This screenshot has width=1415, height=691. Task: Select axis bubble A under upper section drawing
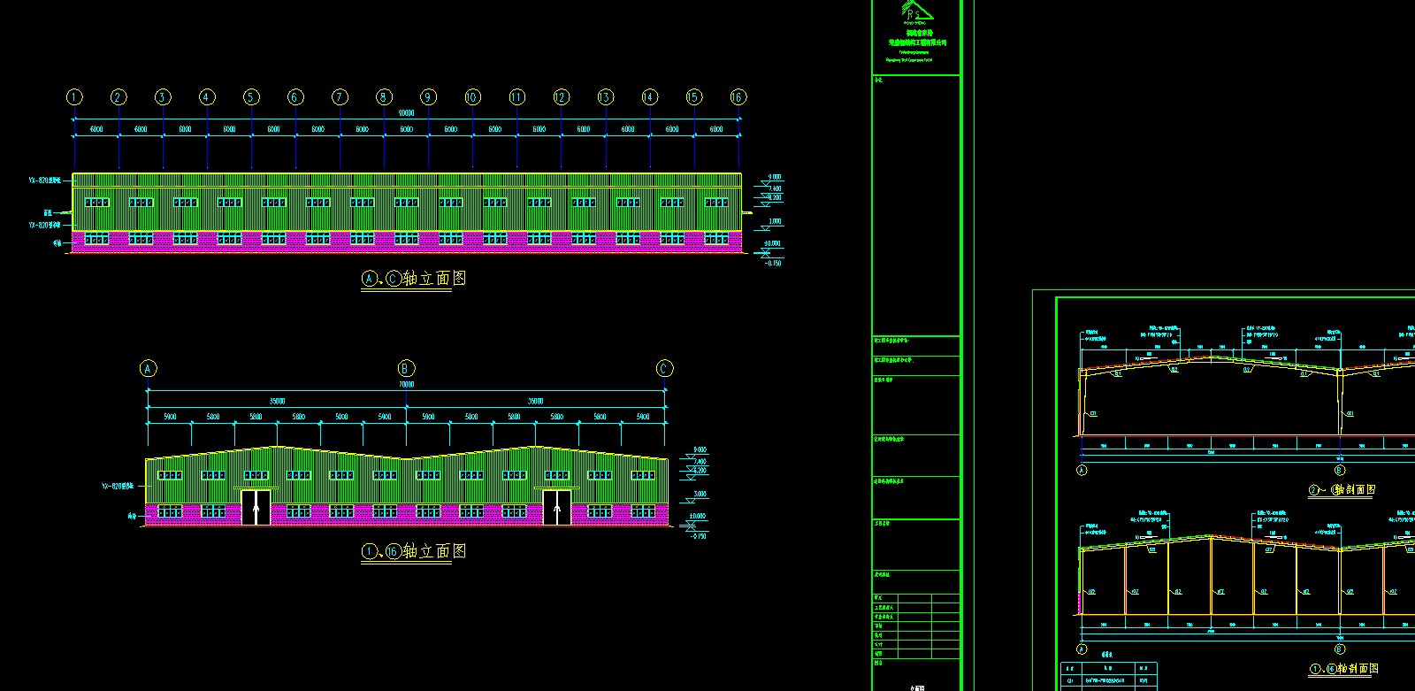1081,471
